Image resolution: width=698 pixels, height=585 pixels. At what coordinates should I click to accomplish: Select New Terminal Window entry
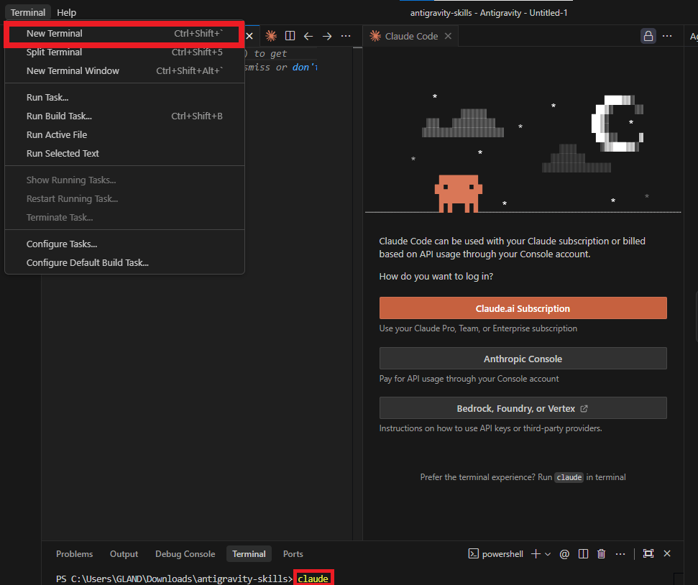click(124, 70)
